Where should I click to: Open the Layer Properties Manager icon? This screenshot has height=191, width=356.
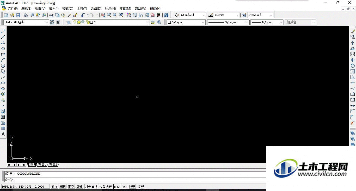pyautogui.click(x=69, y=22)
